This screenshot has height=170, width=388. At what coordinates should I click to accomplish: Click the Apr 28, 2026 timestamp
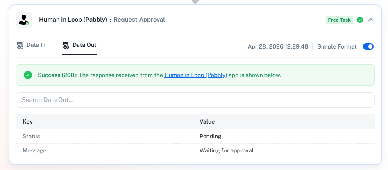(278, 46)
